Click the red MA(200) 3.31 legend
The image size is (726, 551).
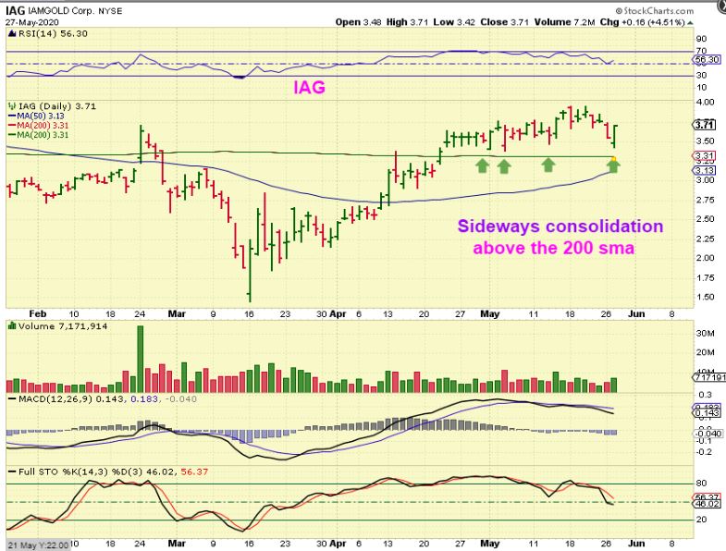38,125
